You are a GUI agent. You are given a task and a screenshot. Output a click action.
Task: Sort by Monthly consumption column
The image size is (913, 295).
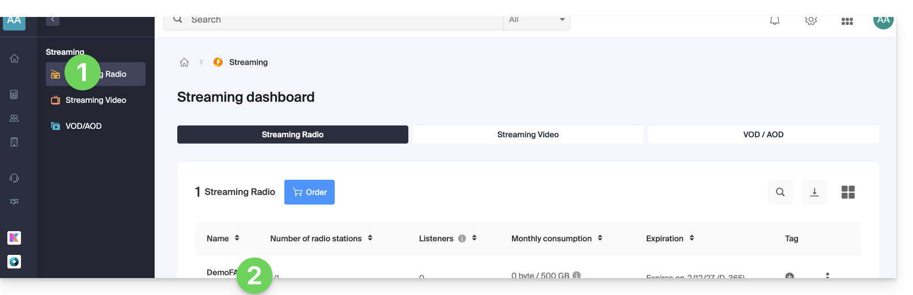pyautogui.click(x=600, y=238)
